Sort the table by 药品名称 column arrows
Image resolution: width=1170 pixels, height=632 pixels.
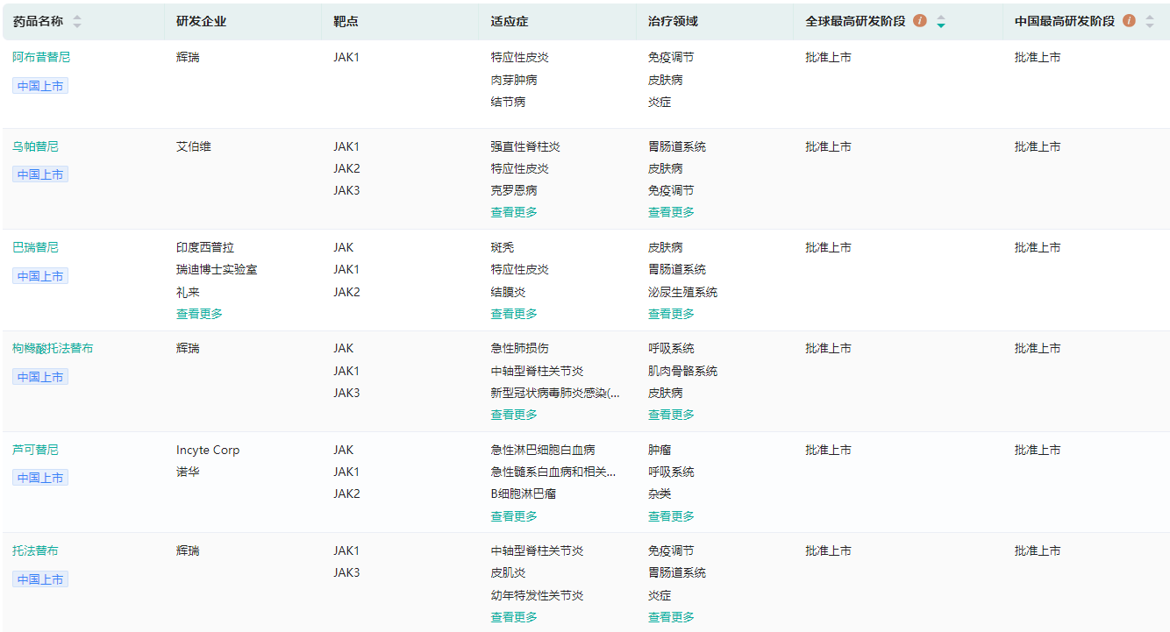[77, 21]
